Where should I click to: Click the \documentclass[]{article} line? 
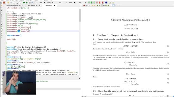pos(18,8)
